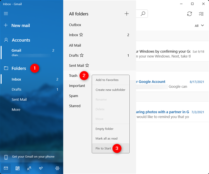209x174 pixels.
Task: Open Settings gear icon
Action: 57,168
